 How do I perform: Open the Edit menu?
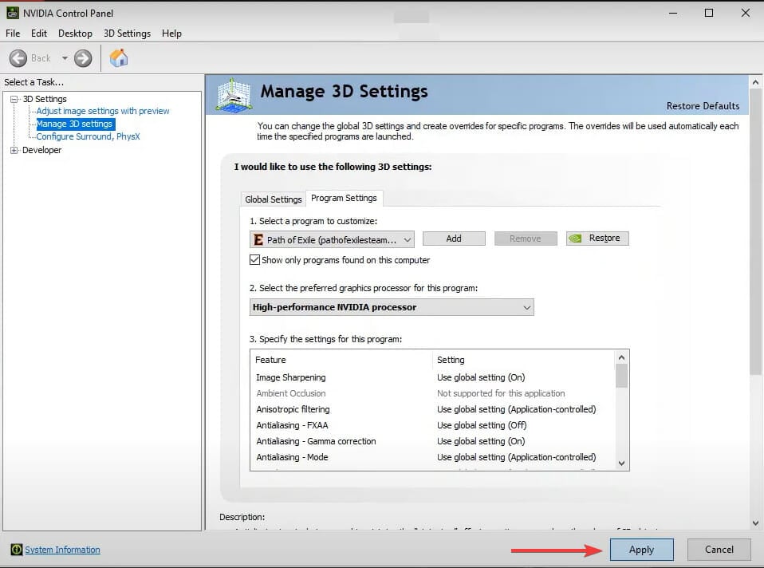click(x=39, y=34)
